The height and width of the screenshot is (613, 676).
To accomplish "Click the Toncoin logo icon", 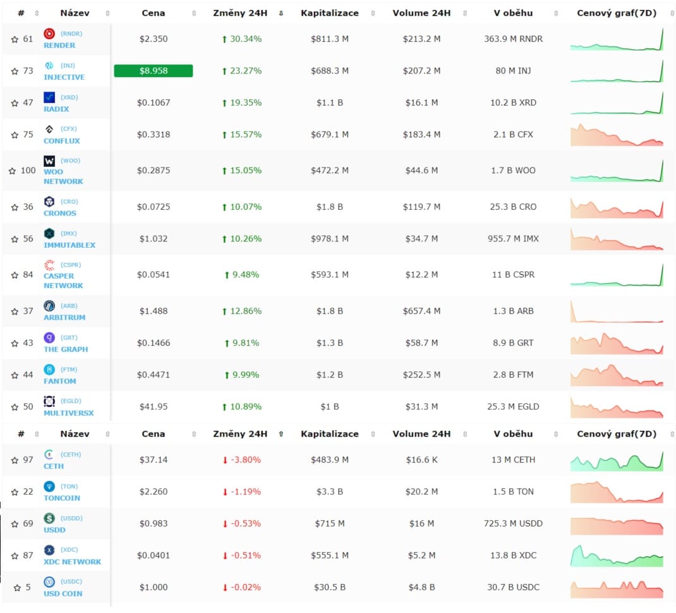I will pyautogui.click(x=49, y=486).
